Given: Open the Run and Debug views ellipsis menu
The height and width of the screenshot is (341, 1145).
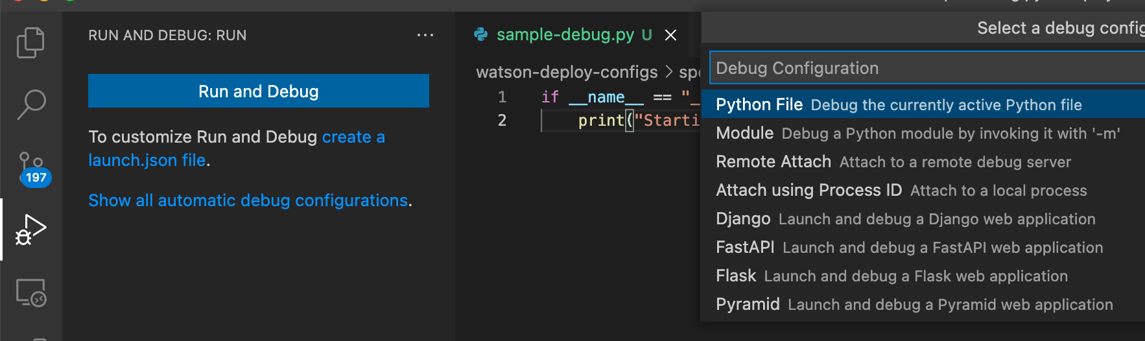Looking at the screenshot, I should click(x=425, y=35).
